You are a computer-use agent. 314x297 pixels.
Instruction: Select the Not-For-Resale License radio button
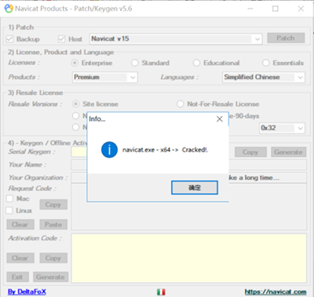pyautogui.click(x=181, y=104)
